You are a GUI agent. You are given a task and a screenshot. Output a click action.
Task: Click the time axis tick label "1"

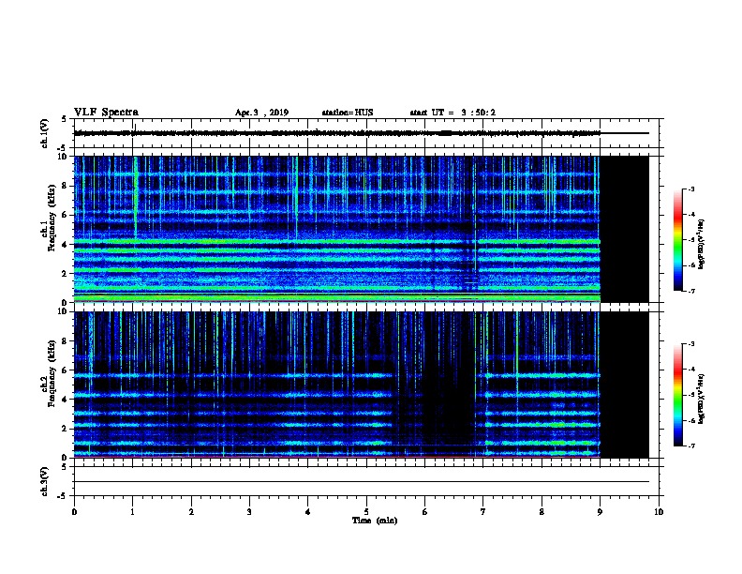click(x=132, y=512)
